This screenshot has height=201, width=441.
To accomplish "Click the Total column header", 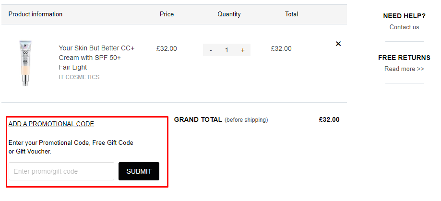I will 291,14.
